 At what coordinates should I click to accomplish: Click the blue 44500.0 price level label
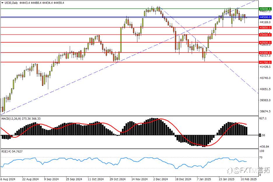[x=265, y=17]
